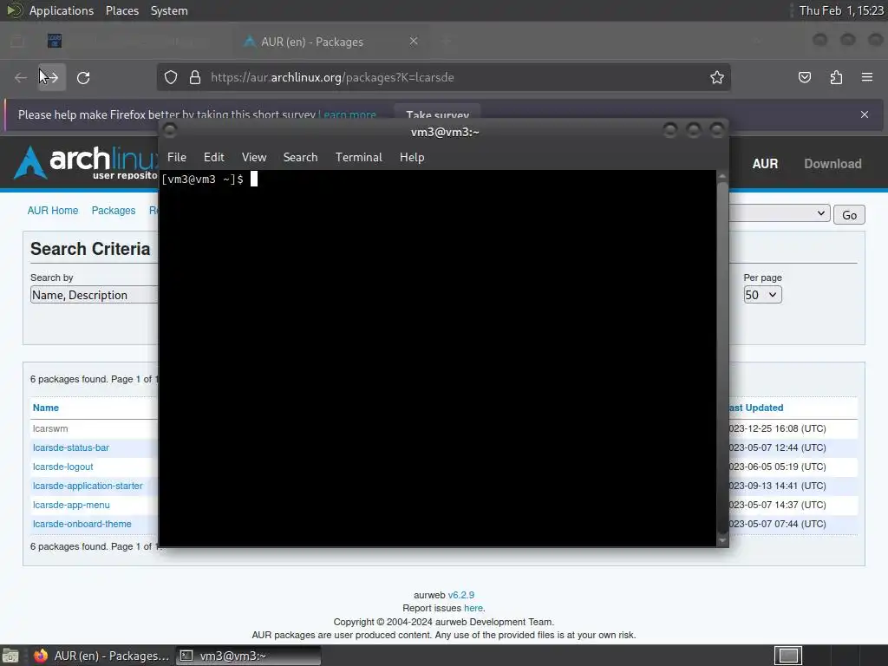Open the terminal Help menu
Screen dimensions: 888x666
412,158
